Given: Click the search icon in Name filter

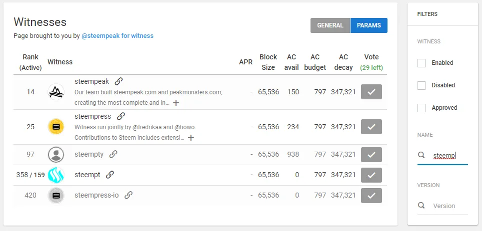Looking at the screenshot, I should pyautogui.click(x=421, y=155).
